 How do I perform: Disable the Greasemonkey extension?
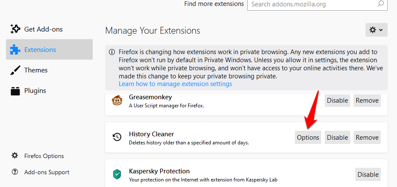tap(337, 101)
